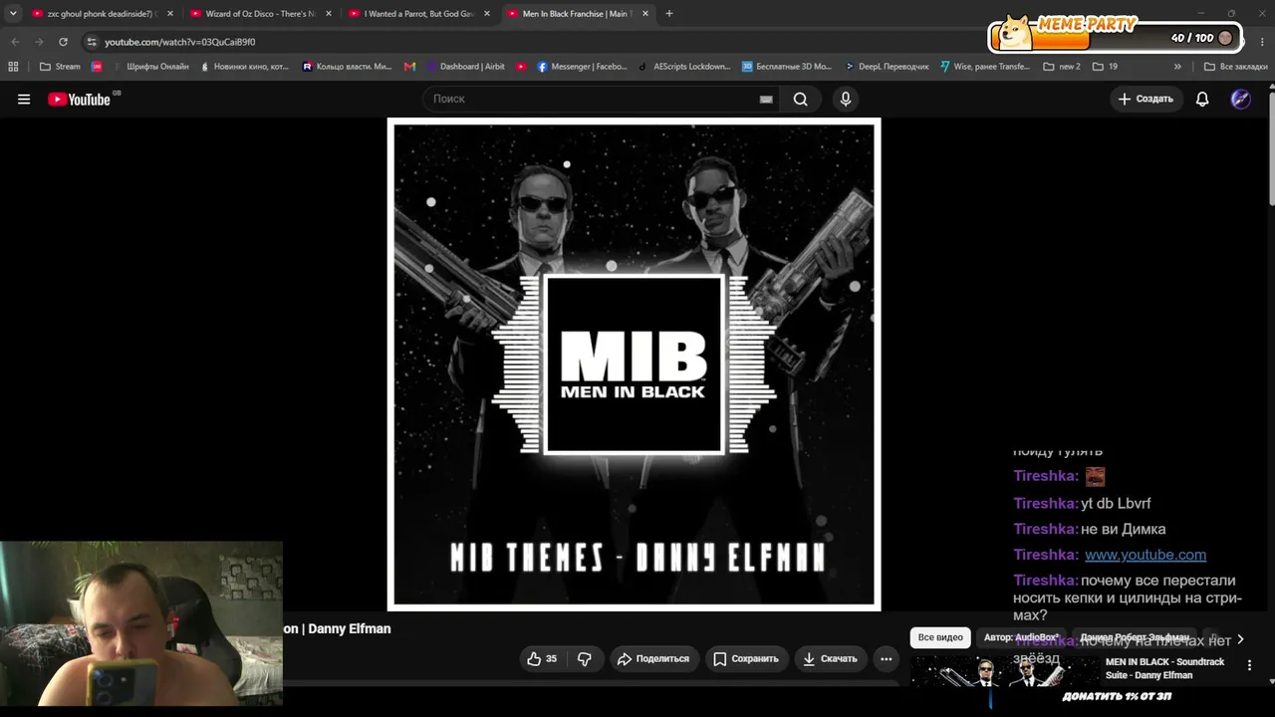
Task: Open the 19 bookmarks folder
Action: coord(1105,67)
